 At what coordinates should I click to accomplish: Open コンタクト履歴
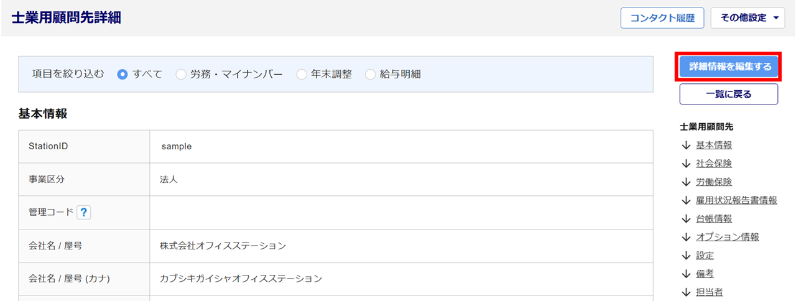click(x=662, y=18)
